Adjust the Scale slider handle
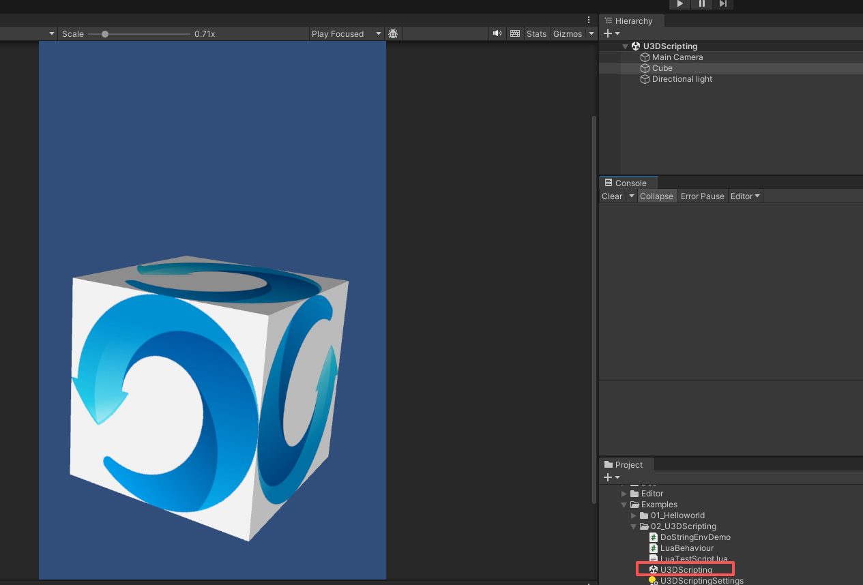 105,34
